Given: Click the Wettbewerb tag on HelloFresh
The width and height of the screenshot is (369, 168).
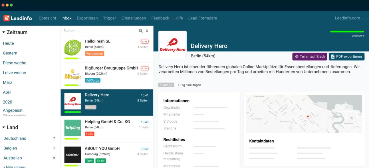Looking at the screenshot, I should click(94, 54).
